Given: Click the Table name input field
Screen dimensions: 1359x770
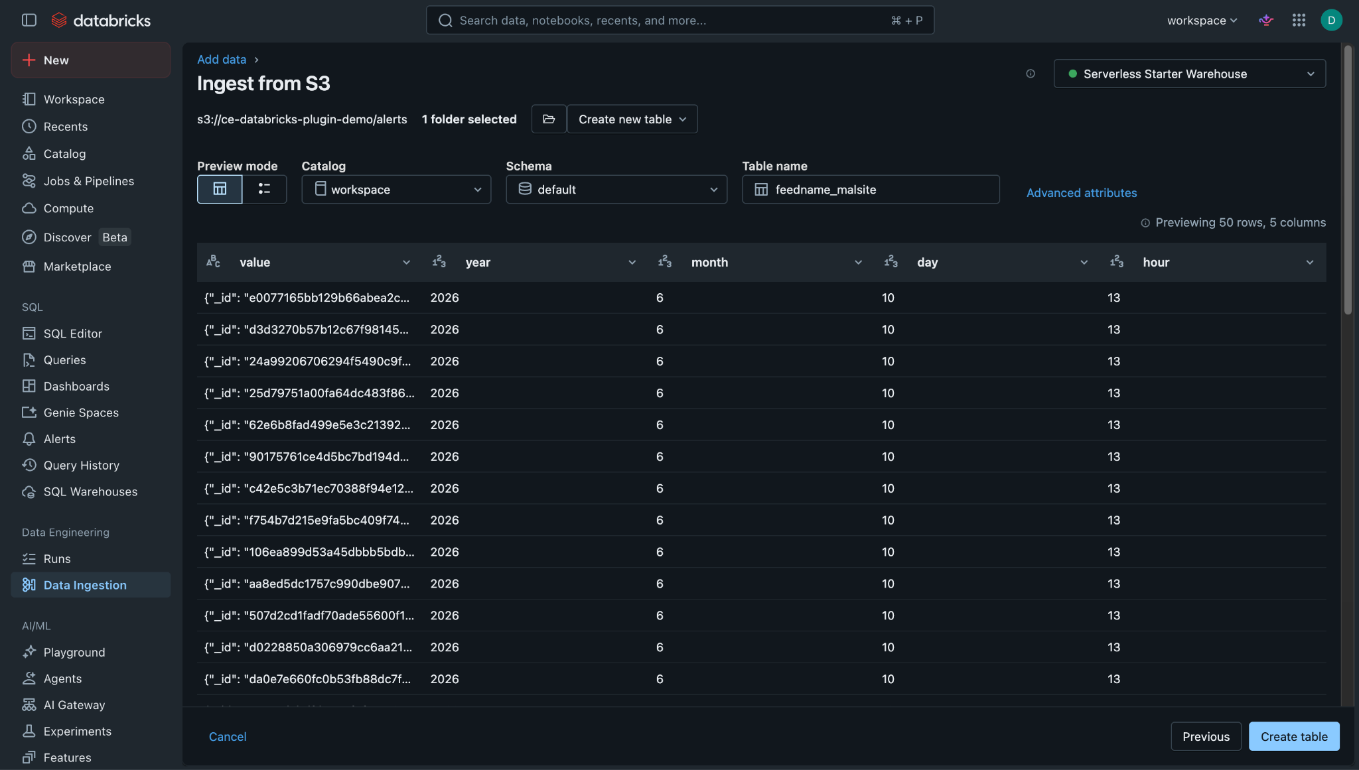Looking at the screenshot, I should pyautogui.click(x=871, y=190).
